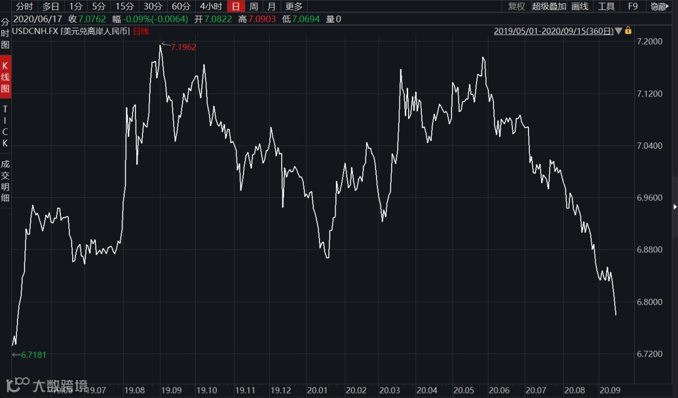The width and height of the screenshot is (678, 398).
Task: Choose the 30分 period
Action: tap(153, 6)
